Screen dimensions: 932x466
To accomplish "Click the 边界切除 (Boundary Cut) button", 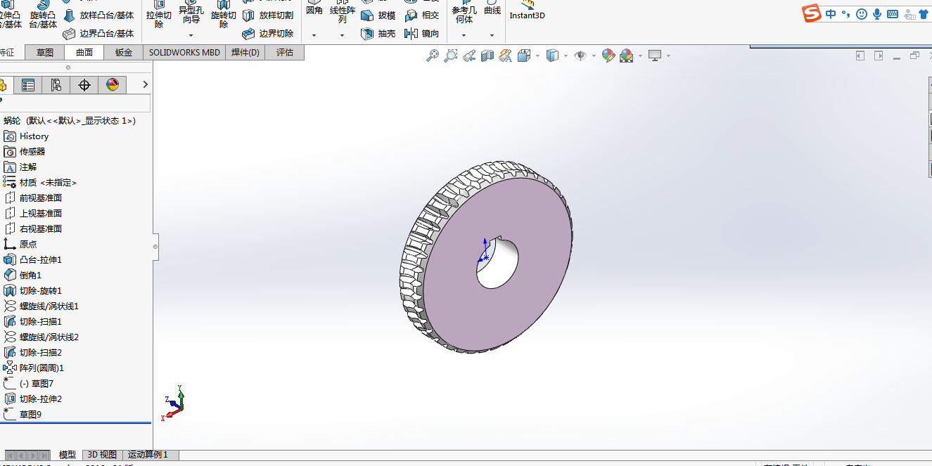I will pyautogui.click(x=268, y=34).
